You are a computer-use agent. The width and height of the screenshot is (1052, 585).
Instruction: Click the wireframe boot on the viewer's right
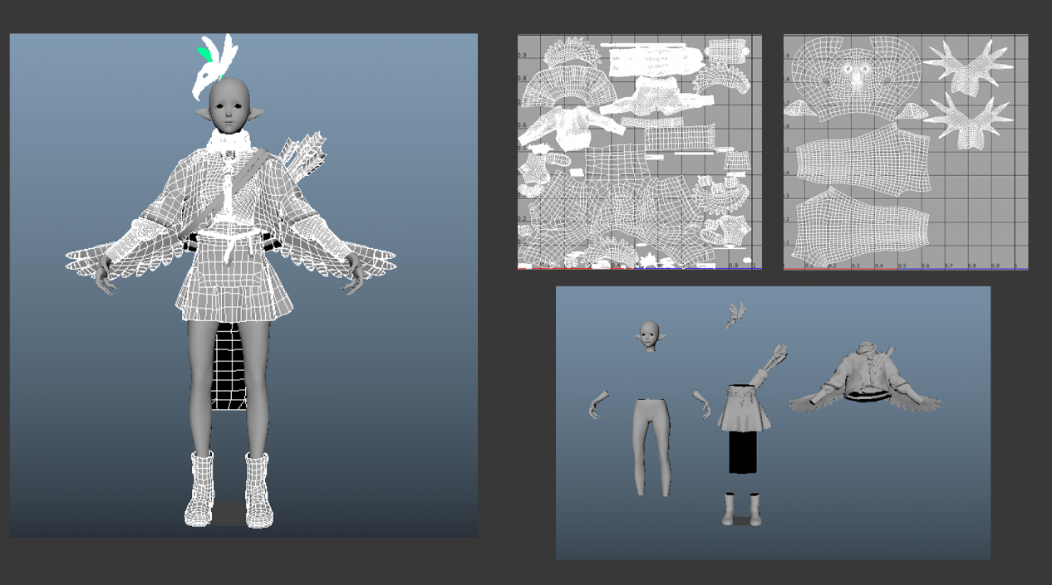[258, 490]
